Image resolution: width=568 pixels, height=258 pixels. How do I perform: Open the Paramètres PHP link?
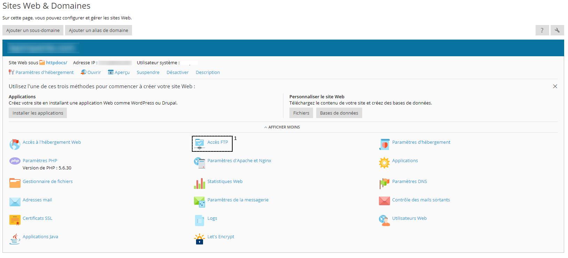(40, 160)
